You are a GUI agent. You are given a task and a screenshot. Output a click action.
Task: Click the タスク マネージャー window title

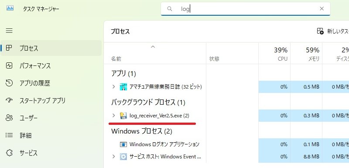[x=41, y=9]
